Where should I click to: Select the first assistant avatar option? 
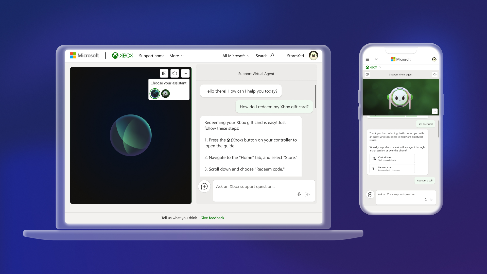coord(154,93)
